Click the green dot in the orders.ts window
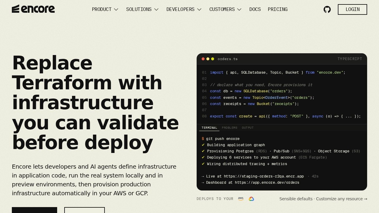This screenshot has height=213, width=379. tap(213, 59)
